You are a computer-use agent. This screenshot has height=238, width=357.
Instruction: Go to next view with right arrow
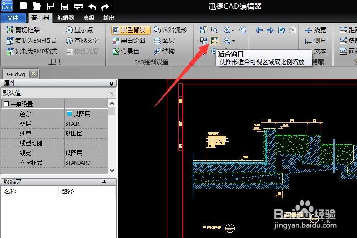pos(270,30)
